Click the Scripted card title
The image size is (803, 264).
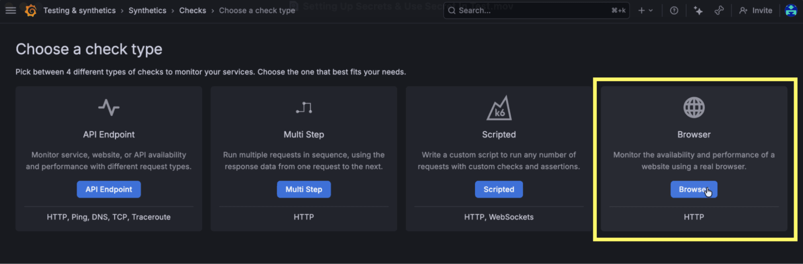(x=499, y=135)
